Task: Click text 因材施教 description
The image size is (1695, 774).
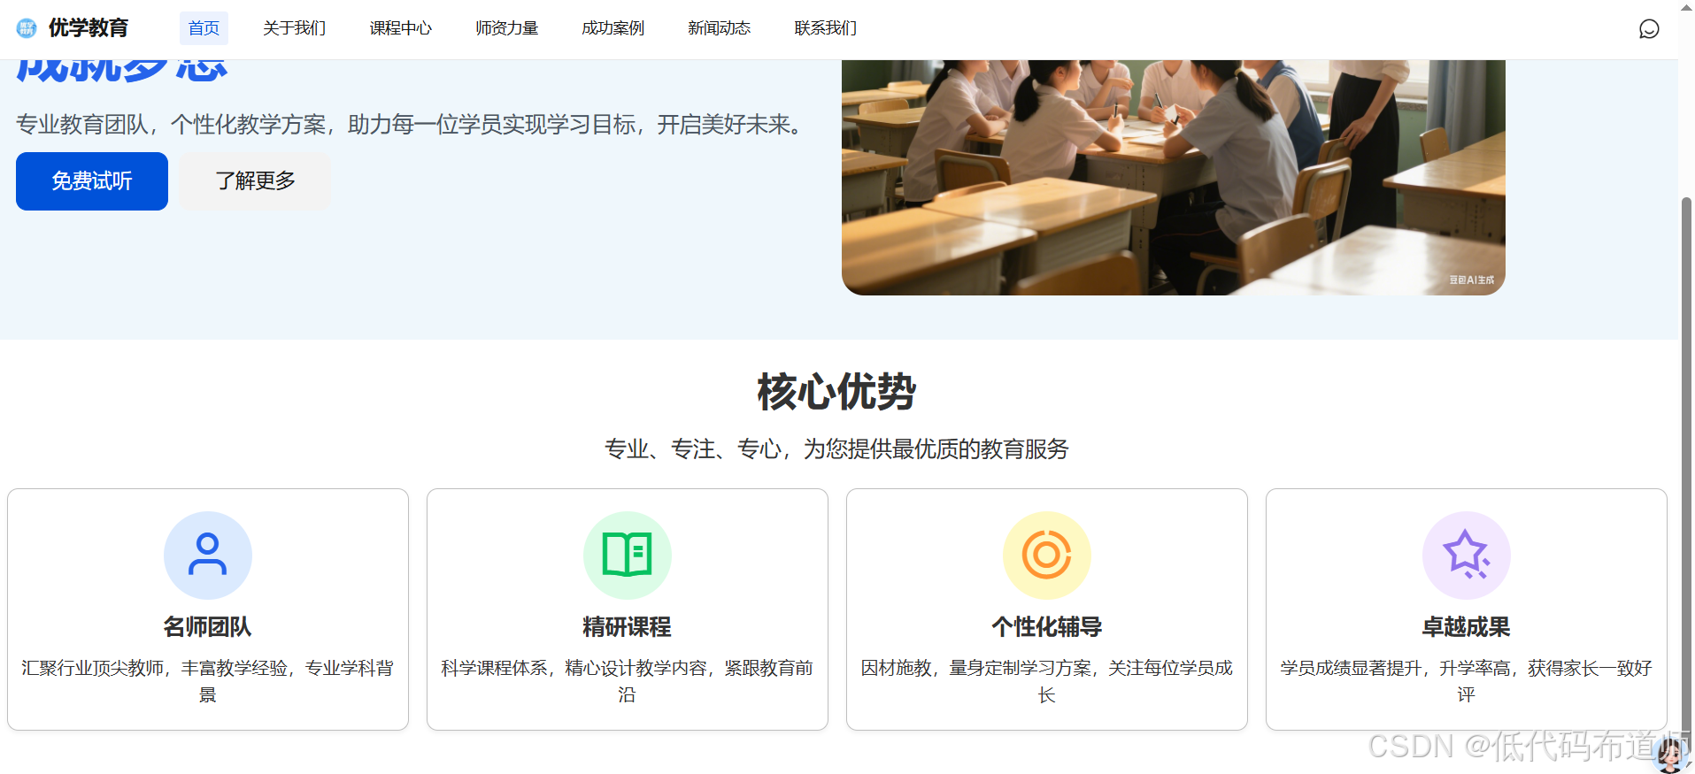Action: tap(1047, 681)
